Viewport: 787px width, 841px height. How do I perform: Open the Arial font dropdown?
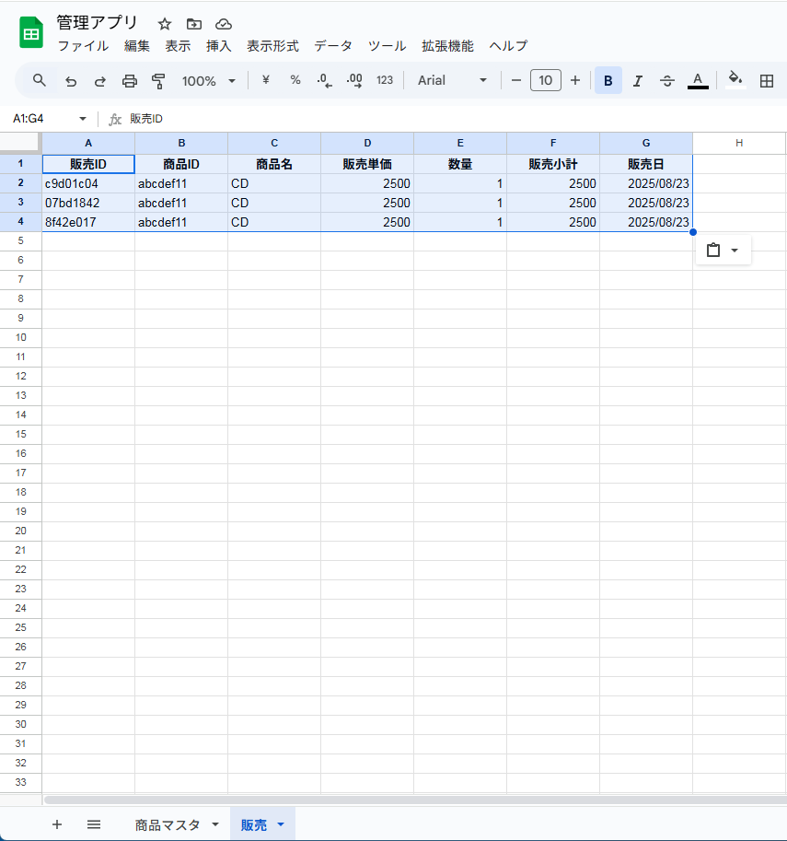tap(452, 81)
